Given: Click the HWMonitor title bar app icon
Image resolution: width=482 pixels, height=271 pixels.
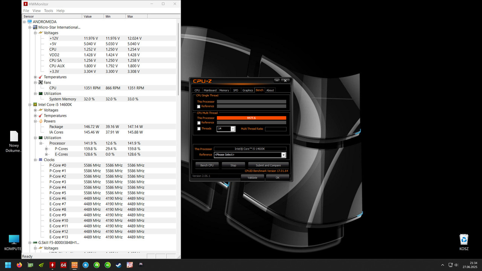Looking at the screenshot, I should coord(26,4).
